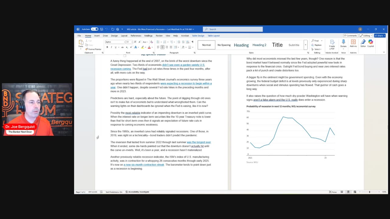The width and height of the screenshot is (390, 219).
Task: Open the font name dropdown
Action: pos(124,42)
